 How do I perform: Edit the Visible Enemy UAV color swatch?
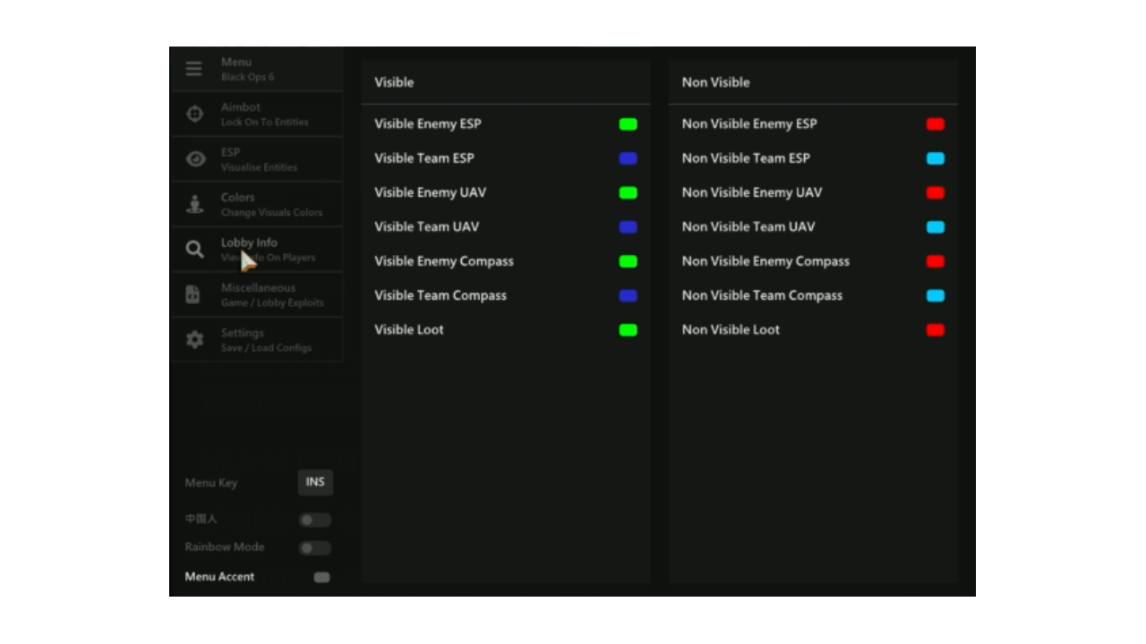(x=629, y=192)
